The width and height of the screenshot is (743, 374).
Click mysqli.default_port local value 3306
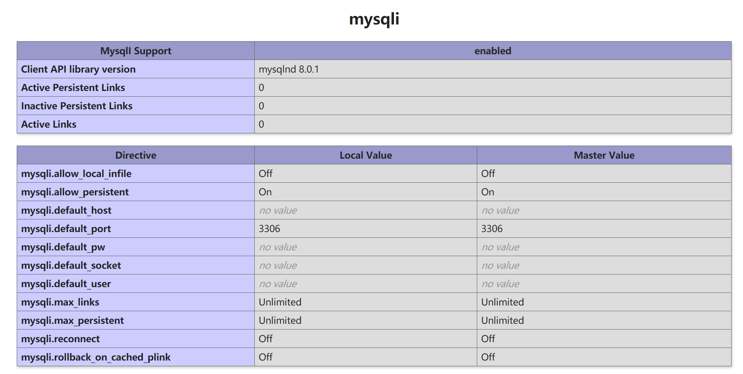pos(269,229)
